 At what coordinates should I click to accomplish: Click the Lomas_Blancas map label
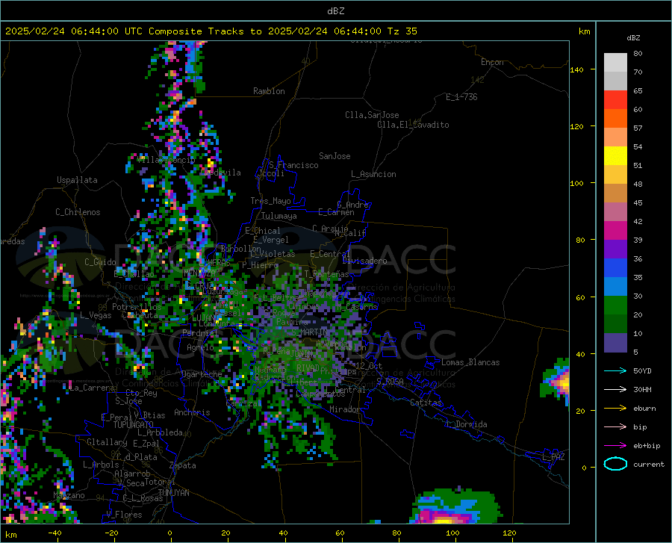click(x=470, y=362)
